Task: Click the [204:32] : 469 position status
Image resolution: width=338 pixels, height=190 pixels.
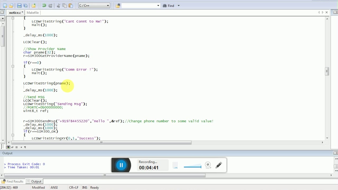Action: point(9,187)
